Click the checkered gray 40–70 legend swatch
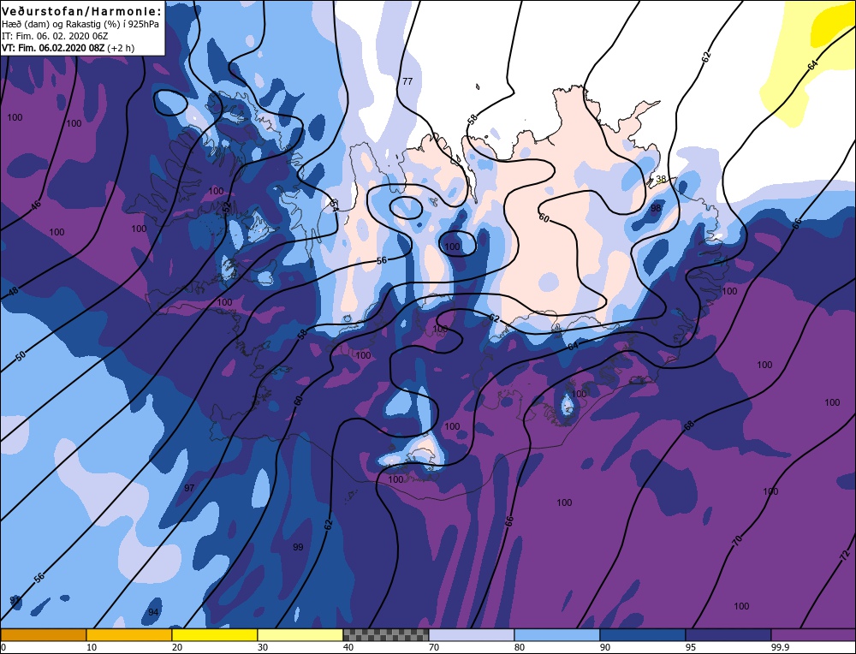856x654 pixels. pos(385,635)
